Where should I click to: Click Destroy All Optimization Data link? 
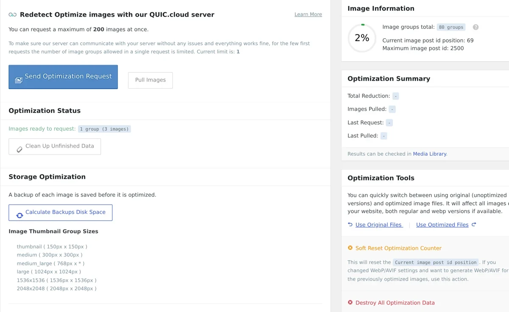(x=395, y=303)
